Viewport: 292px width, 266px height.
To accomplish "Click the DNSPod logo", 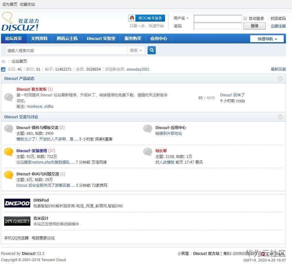I will click(x=17, y=203).
